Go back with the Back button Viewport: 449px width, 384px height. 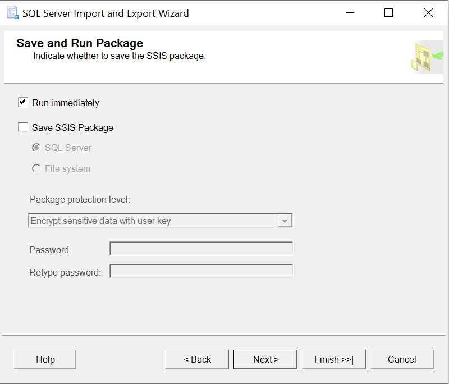point(197,359)
